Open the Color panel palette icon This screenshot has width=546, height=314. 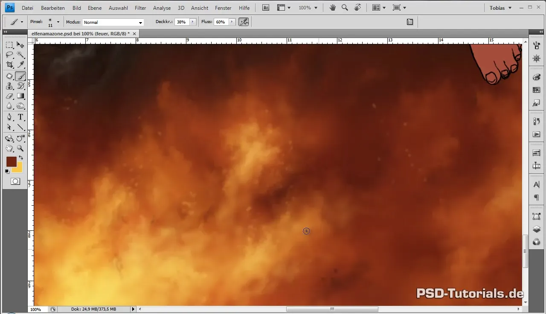click(x=537, y=77)
